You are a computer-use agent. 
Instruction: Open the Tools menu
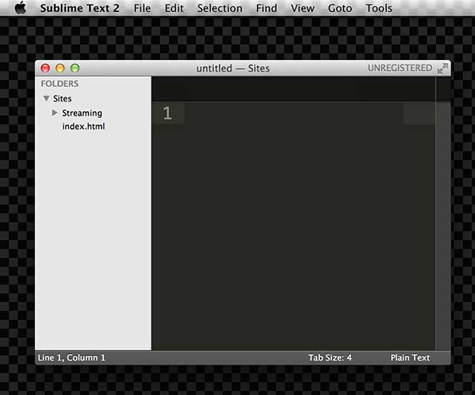click(379, 8)
